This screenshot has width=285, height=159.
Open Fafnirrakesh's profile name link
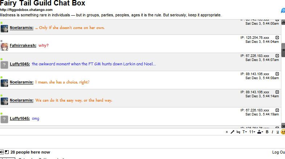click(x=23, y=46)
